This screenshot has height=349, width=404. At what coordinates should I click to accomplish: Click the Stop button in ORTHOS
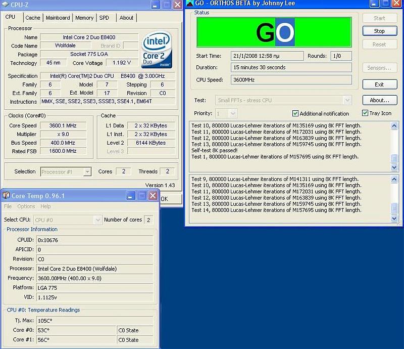pyautogui.click(x=380, y=31)
